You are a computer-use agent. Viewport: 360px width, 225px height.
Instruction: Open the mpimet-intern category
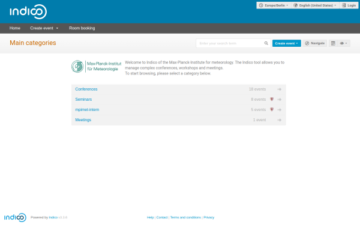(87, 110)
